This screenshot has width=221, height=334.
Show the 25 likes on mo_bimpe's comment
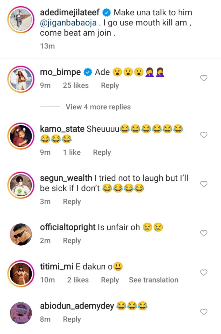click(x=76, y=85)
